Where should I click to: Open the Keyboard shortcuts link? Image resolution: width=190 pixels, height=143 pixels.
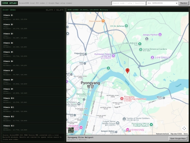click(162, 134)
